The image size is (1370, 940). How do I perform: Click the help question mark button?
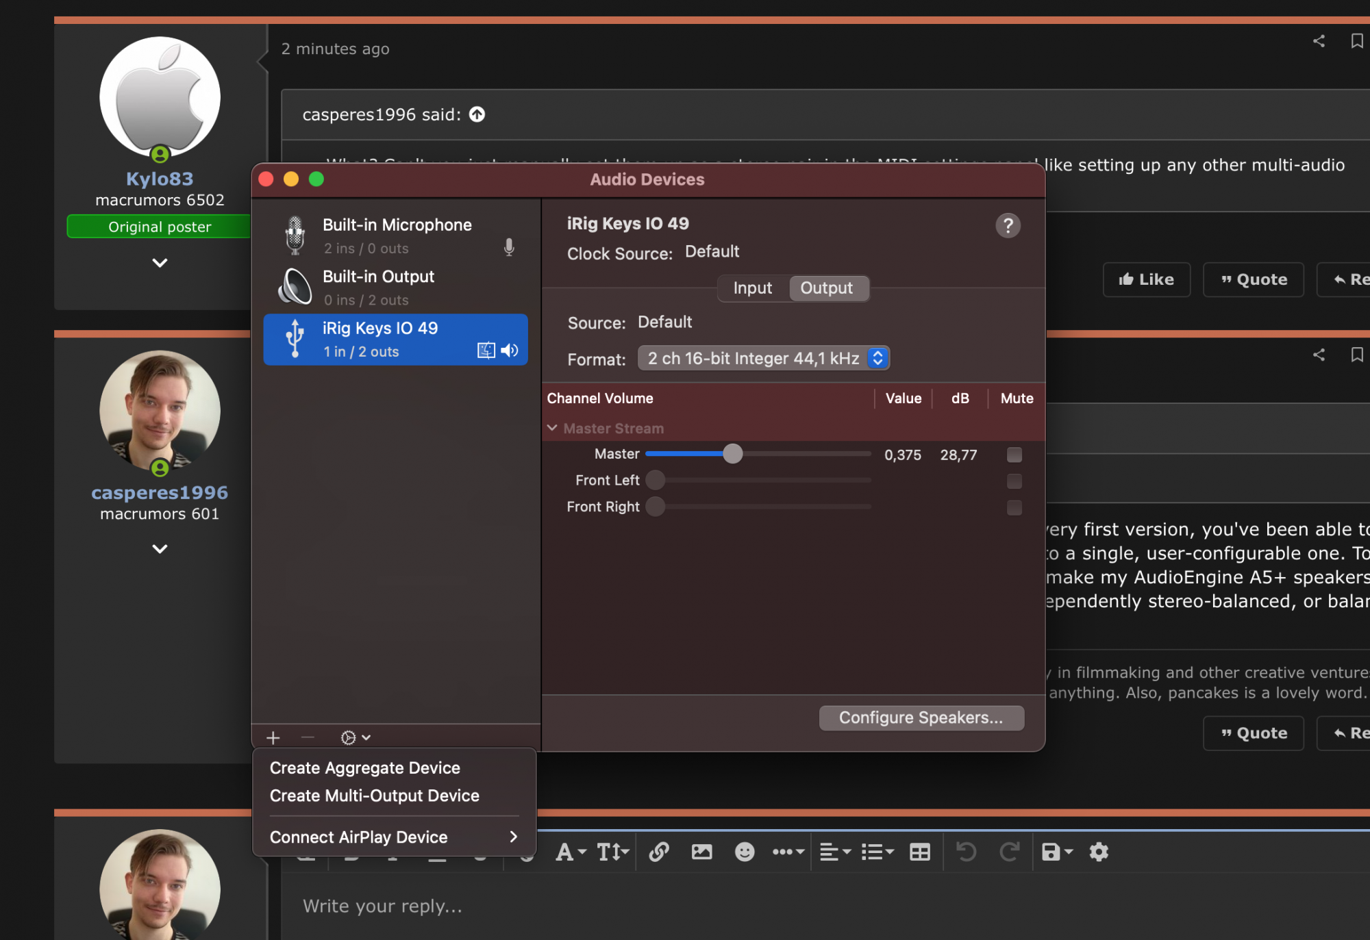(1007, 225)
